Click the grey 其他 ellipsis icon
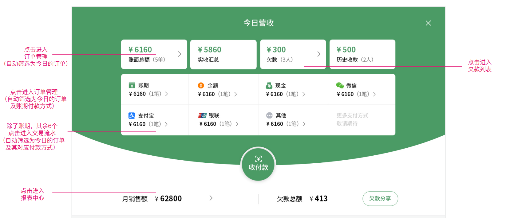Viewport: 506px width, 218px height. pos(269,115)
